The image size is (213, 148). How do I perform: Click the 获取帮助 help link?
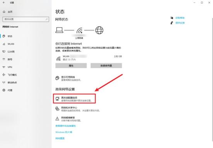(x=180, y=18)
